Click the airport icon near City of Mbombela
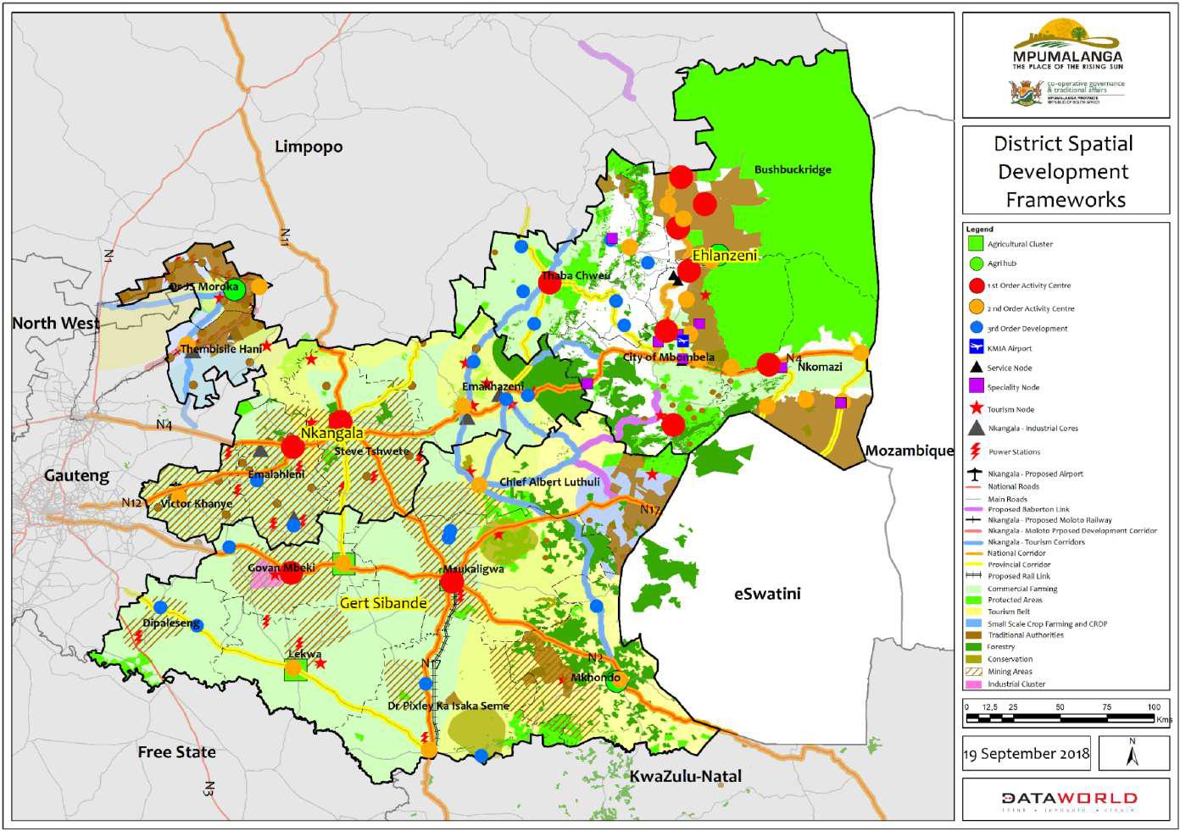 pos(683,341)
